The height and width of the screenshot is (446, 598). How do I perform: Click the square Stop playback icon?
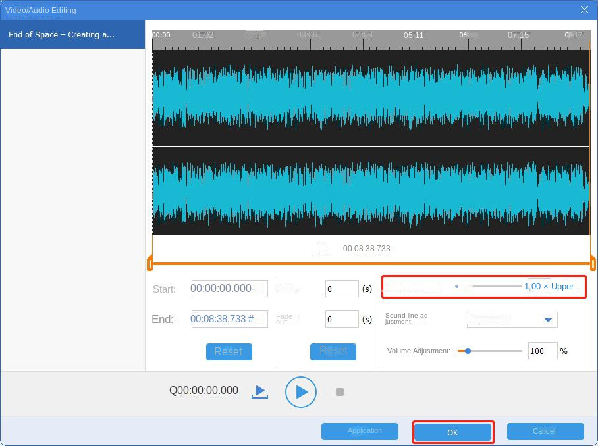coord(340,391)
